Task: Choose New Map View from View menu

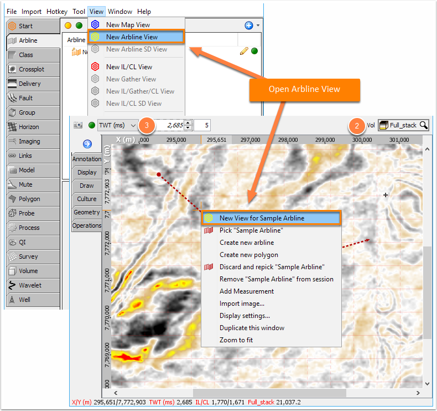Action: tap(136, 25)
